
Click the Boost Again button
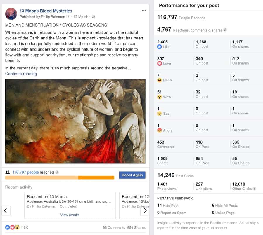[132, 175]
